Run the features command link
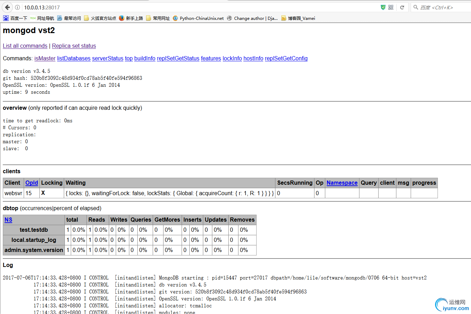This screenshot has height=314, width=471. click(x=211, y=58)
